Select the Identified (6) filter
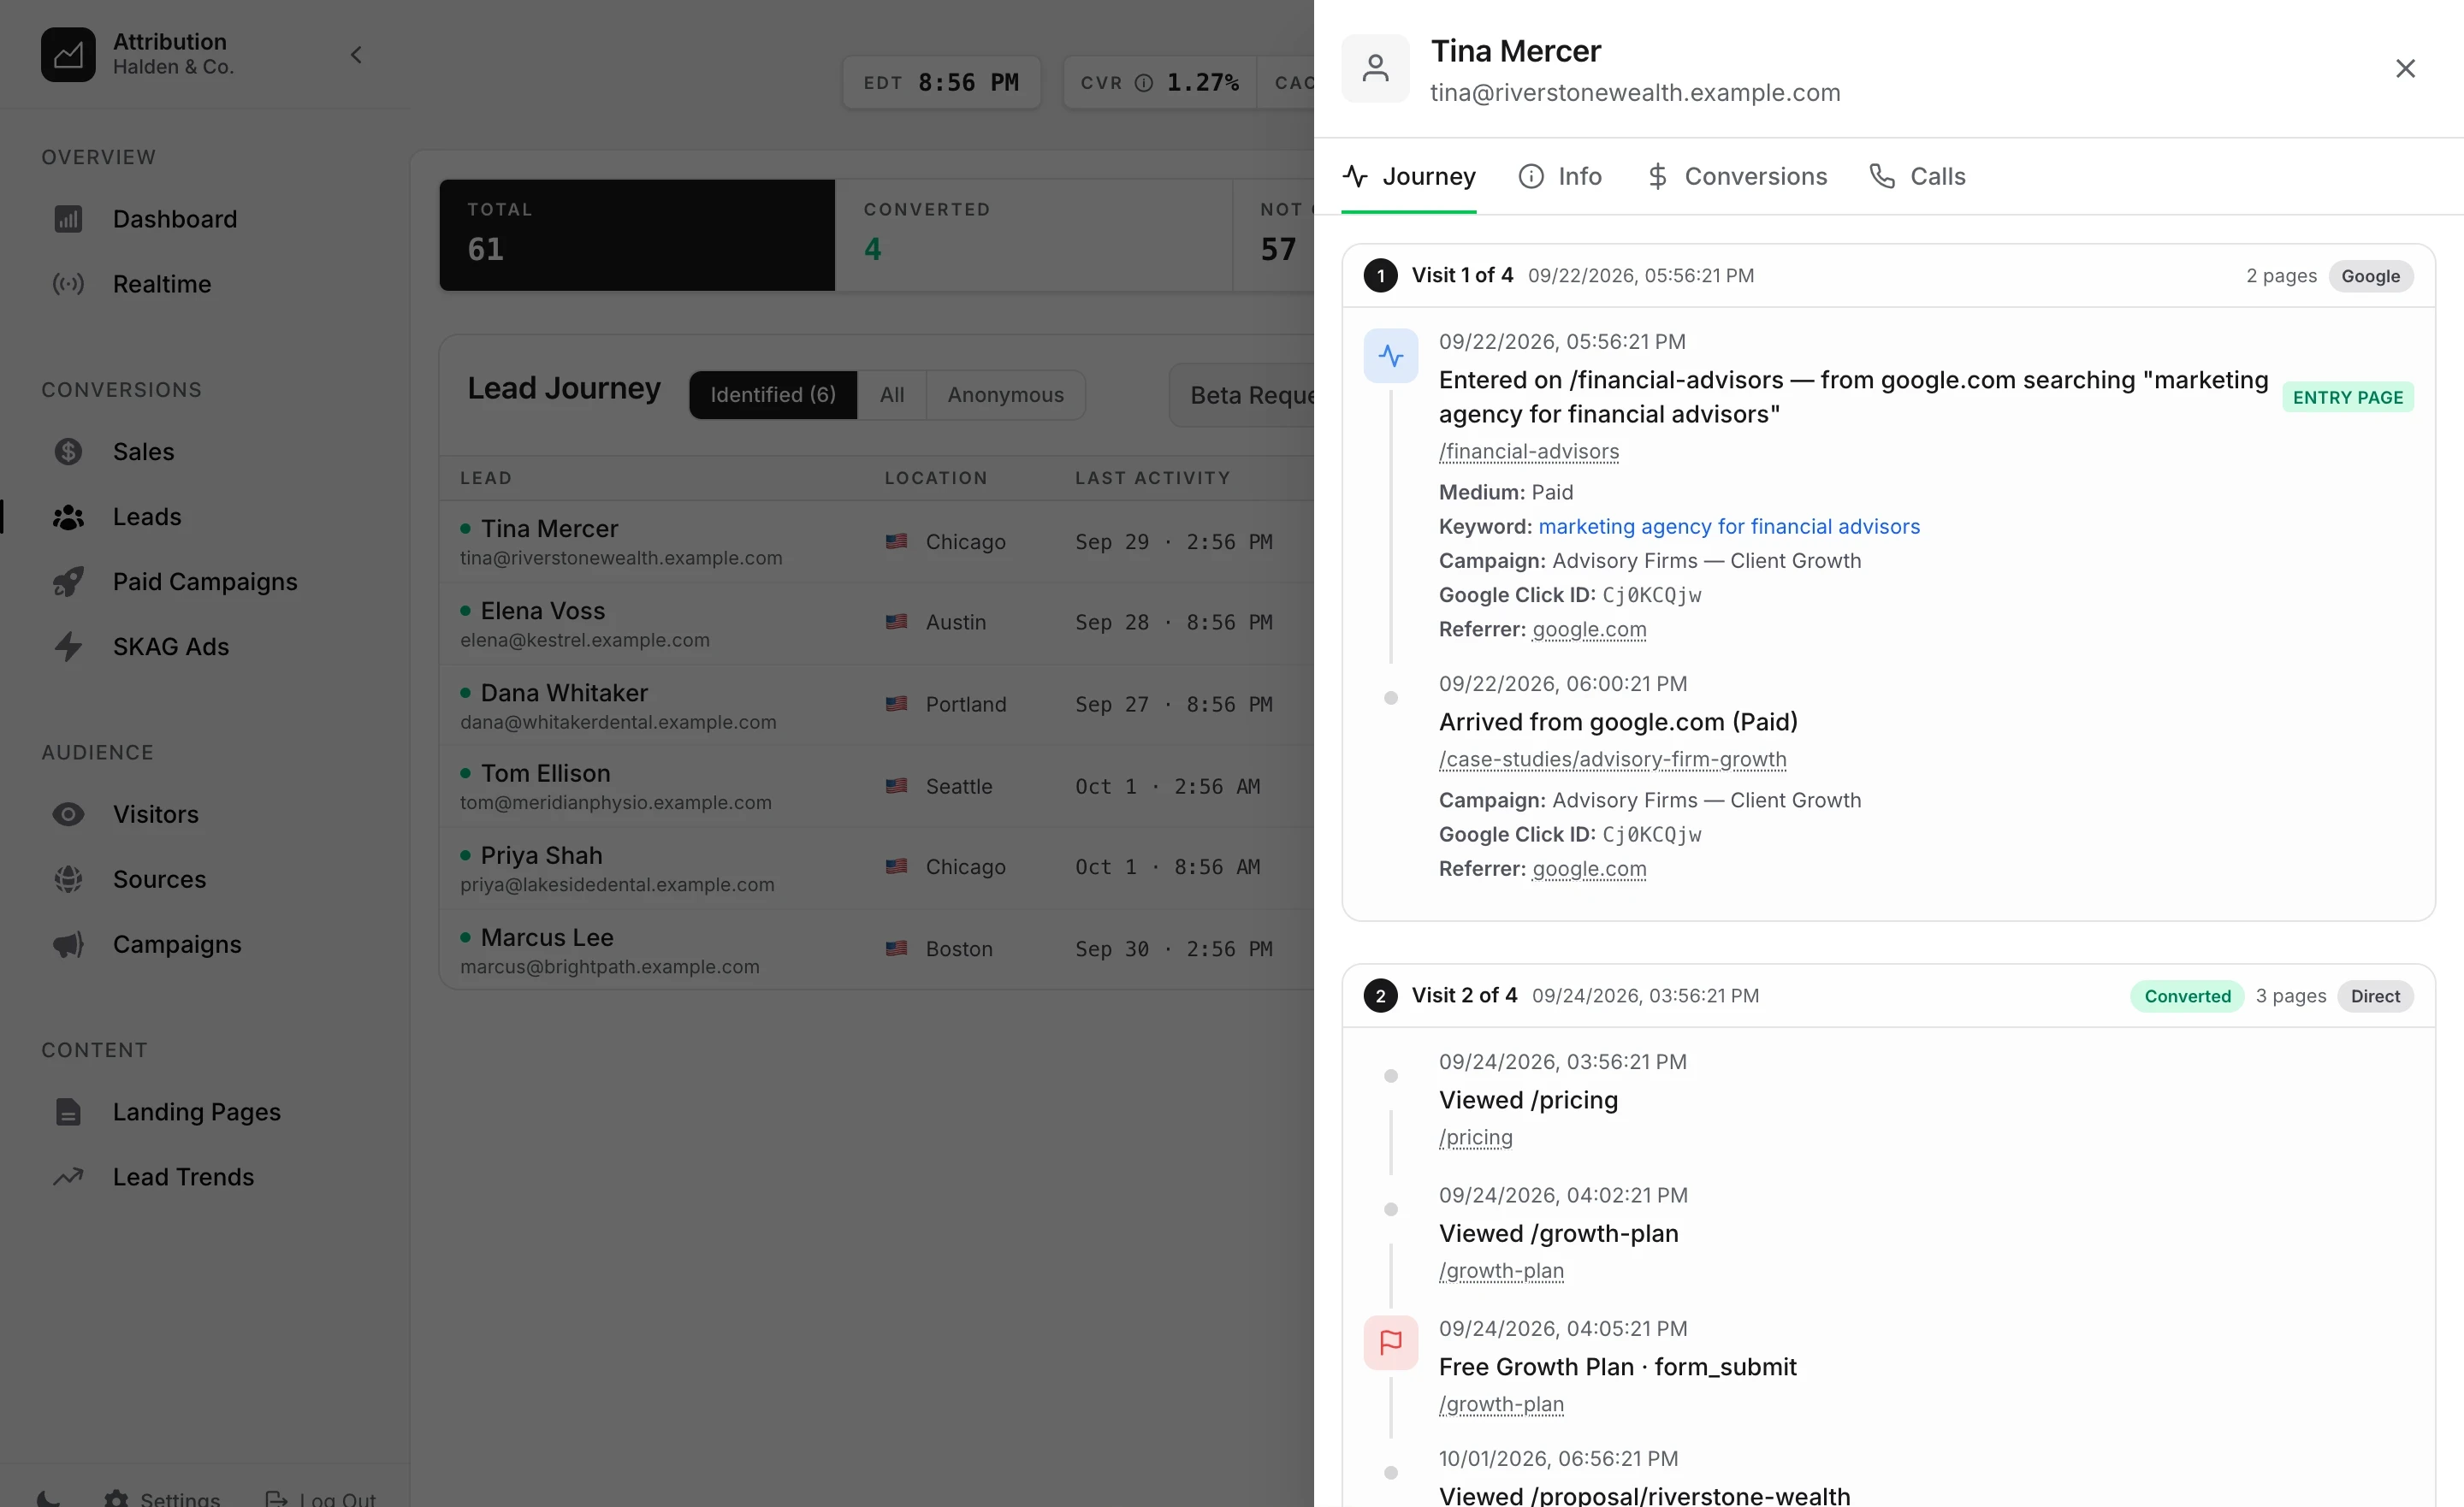2464x1507 pixels. click(x=773, y=395)
